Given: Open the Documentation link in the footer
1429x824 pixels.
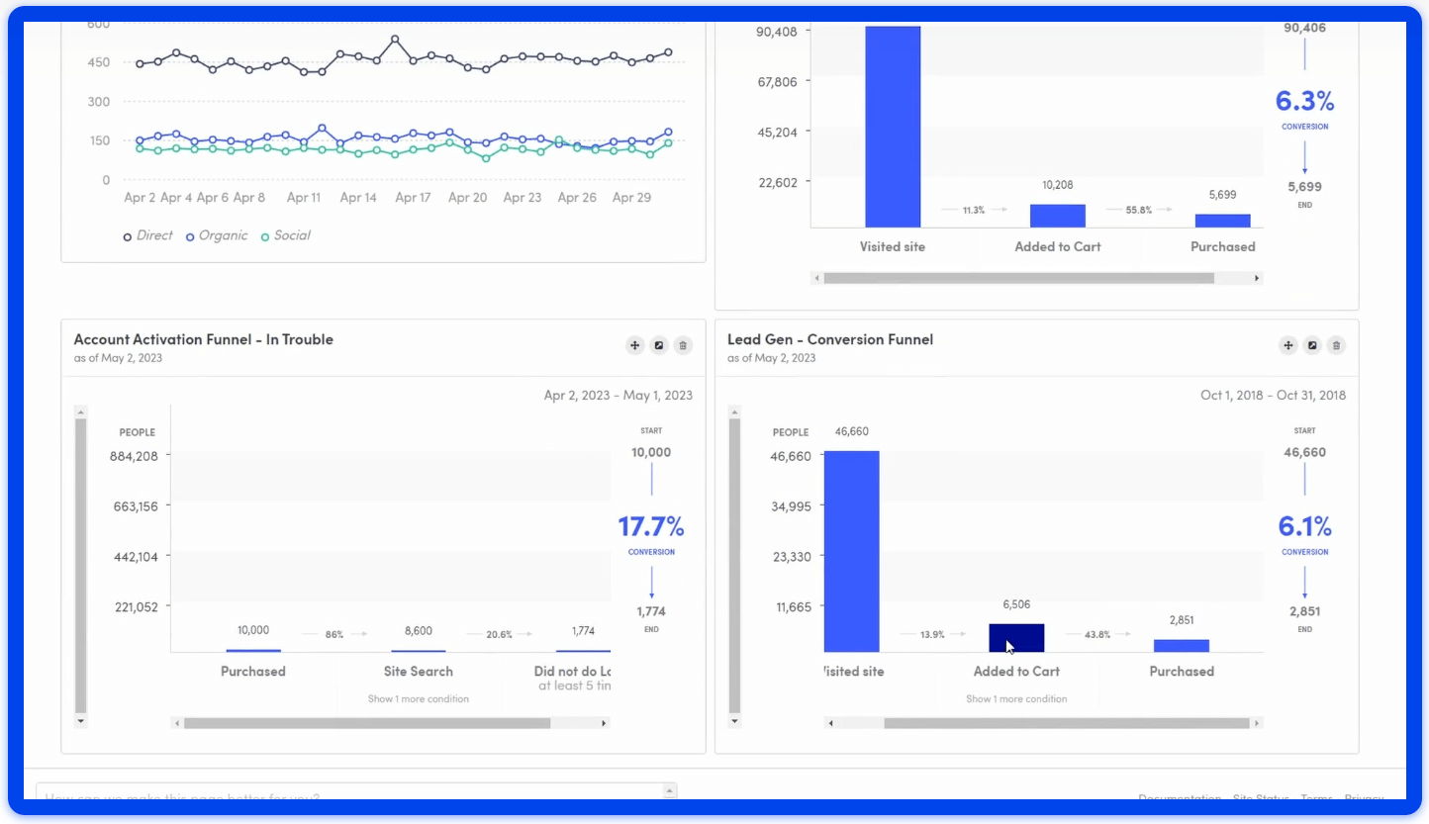Looking at the screenshot, I should pos(1179,798).
